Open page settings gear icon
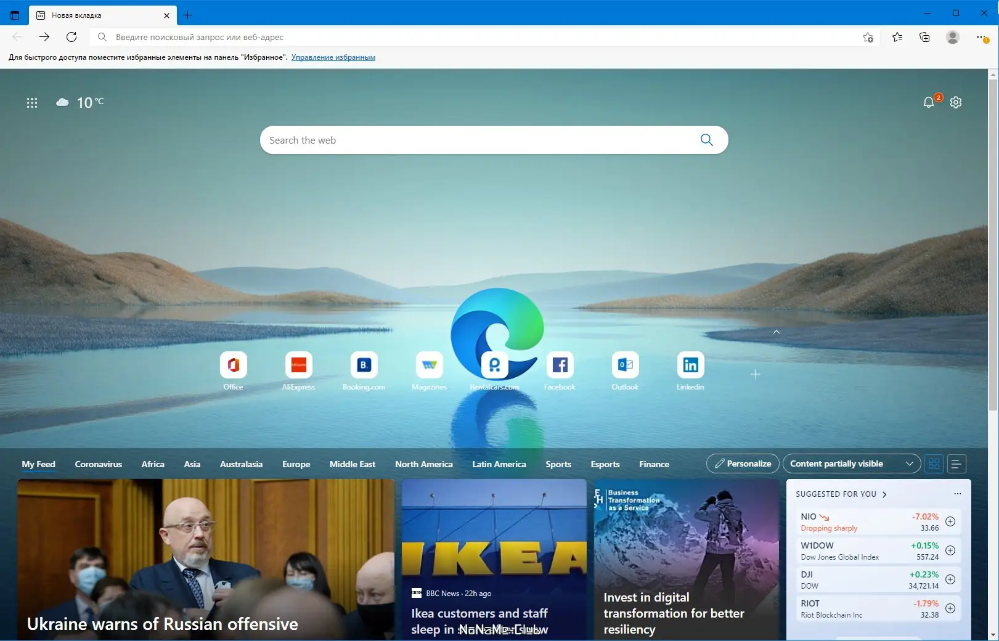This screenshot has width=999, height=641. [956, 102]
